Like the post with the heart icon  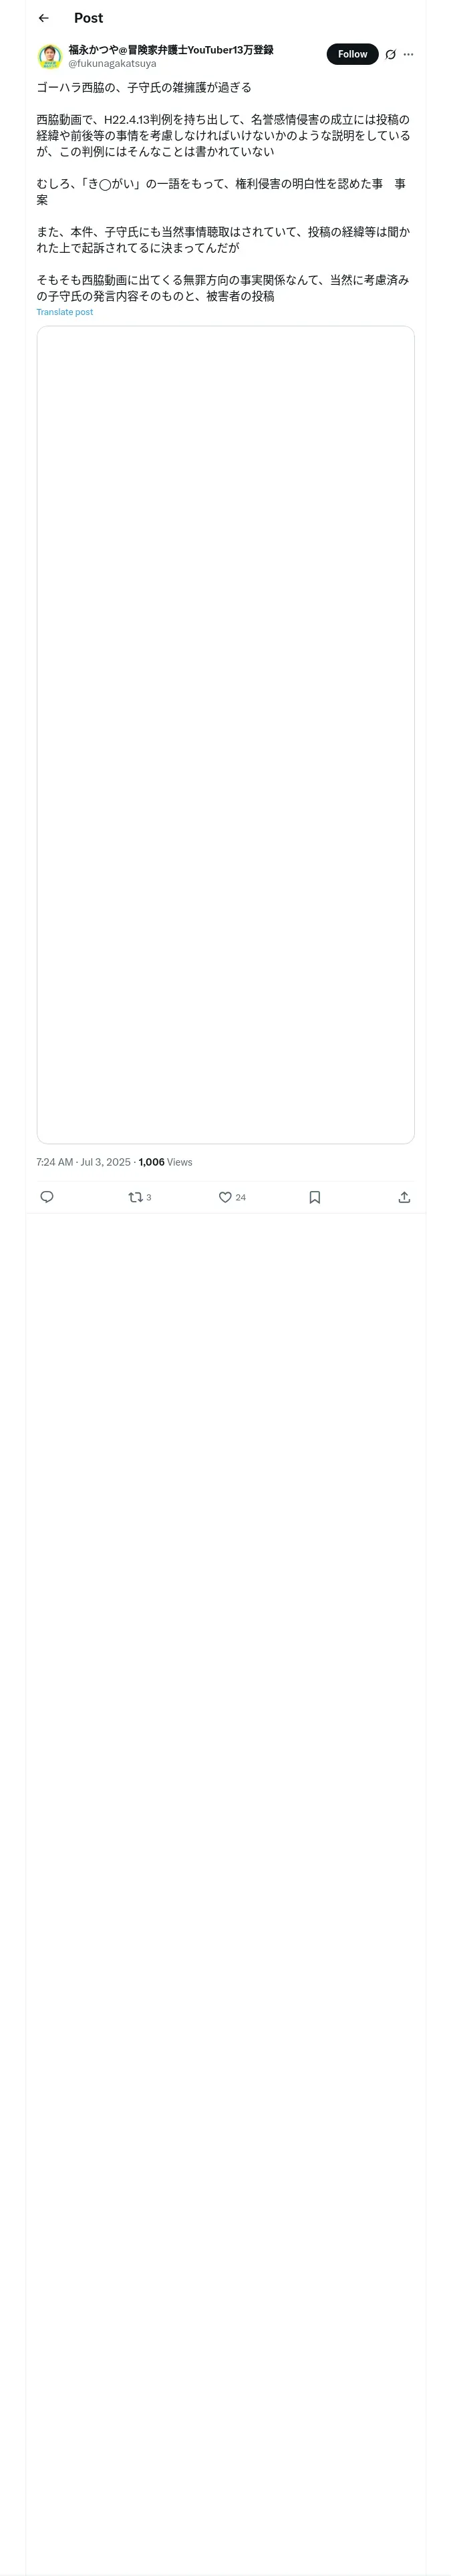(x=225, y=1197)
